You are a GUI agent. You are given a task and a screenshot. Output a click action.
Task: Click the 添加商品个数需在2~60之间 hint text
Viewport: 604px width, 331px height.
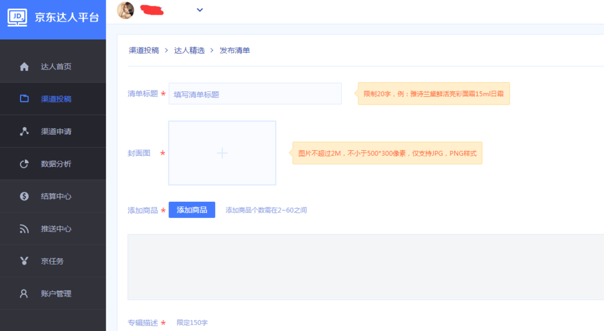(x=266, y=210)
